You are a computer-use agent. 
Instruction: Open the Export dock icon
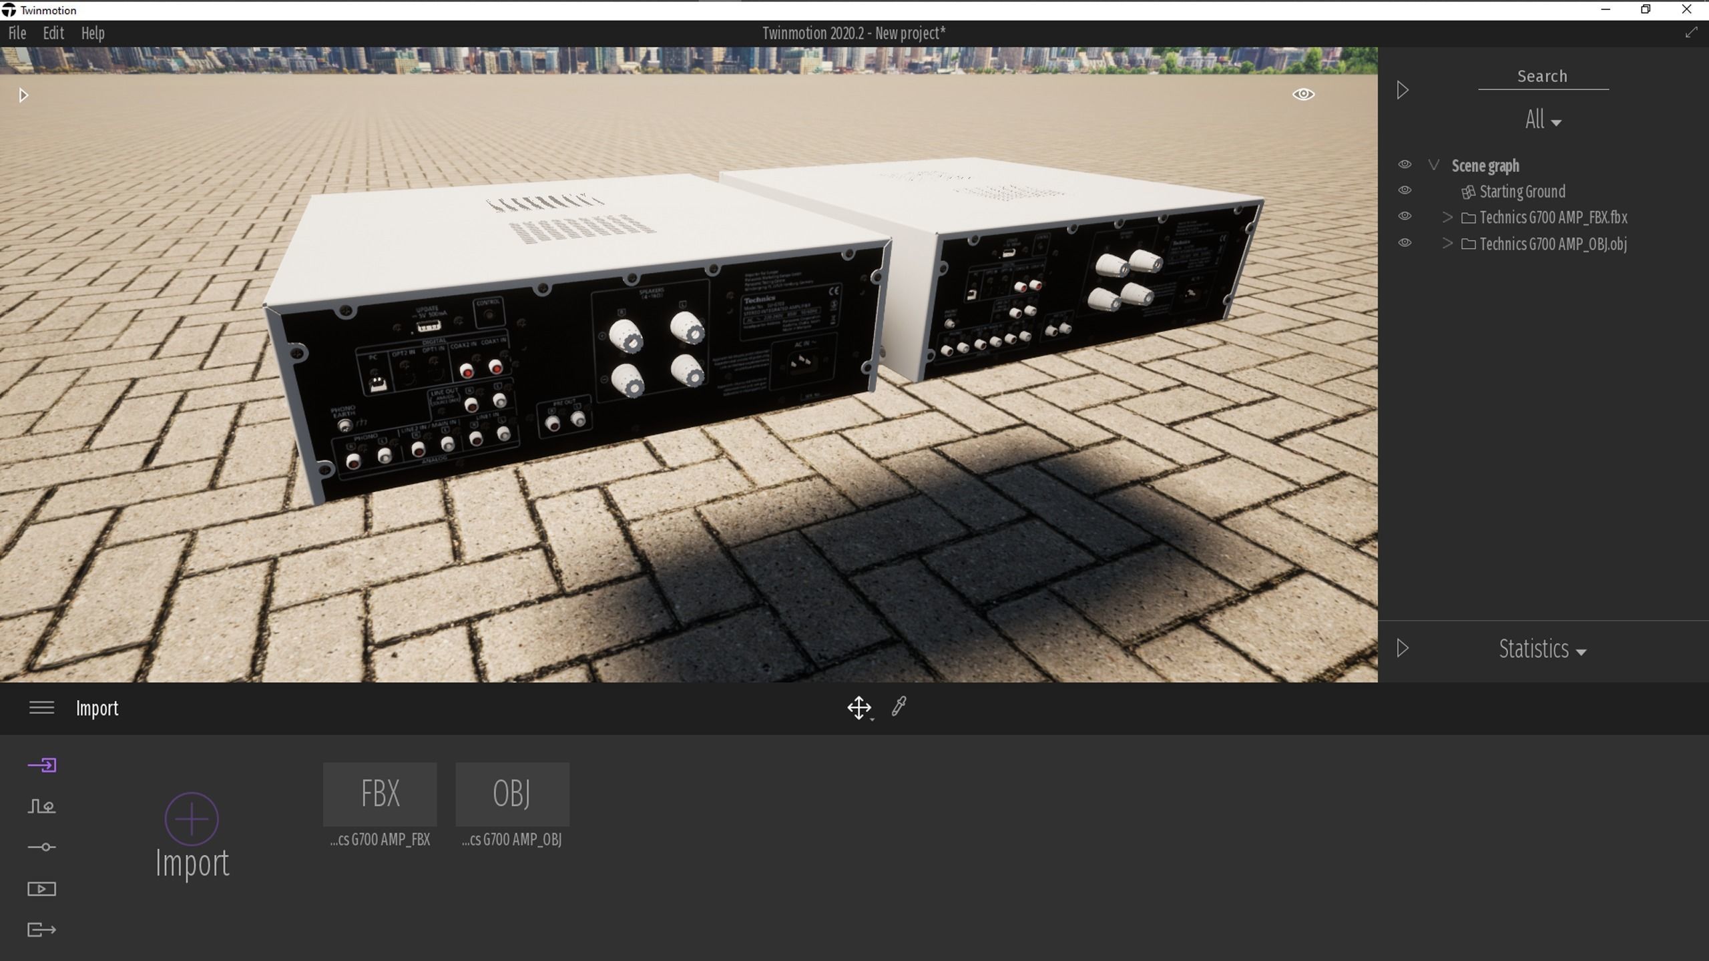point(41,930)
